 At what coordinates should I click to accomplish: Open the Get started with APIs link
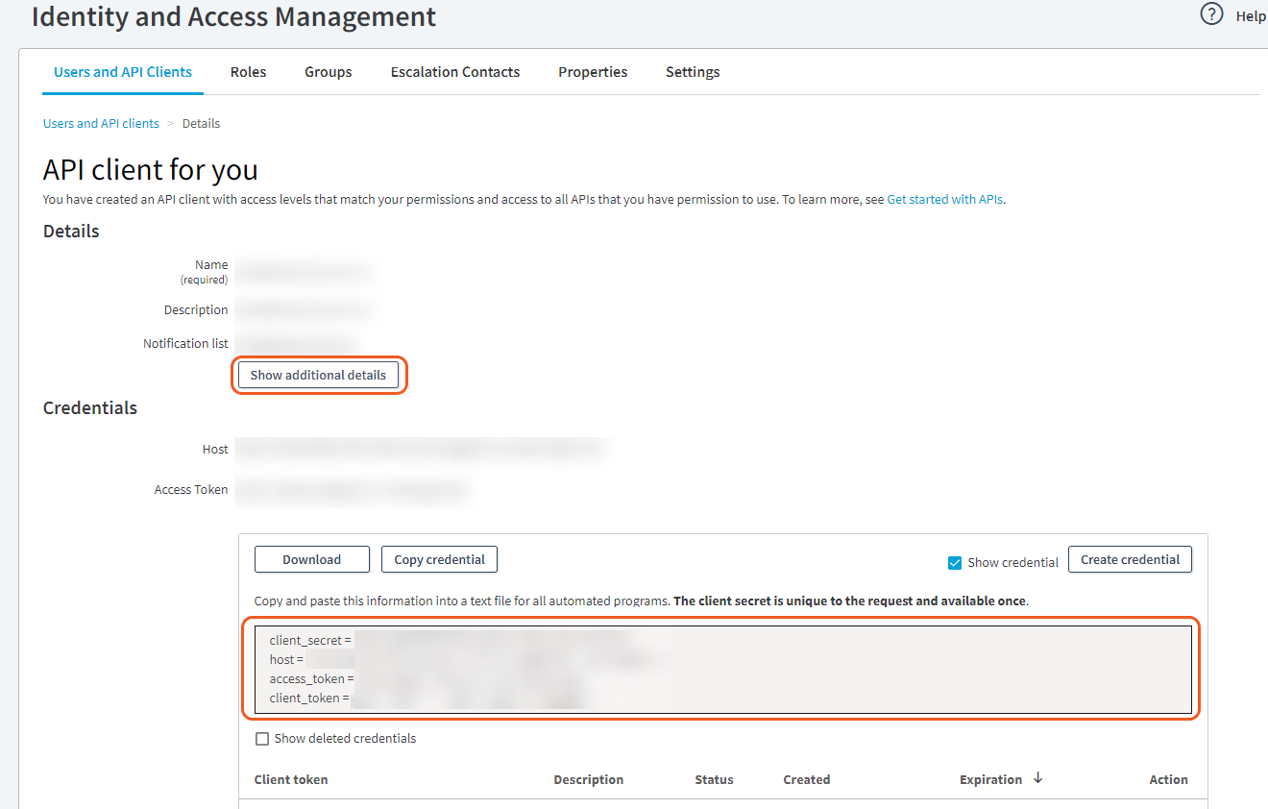pyautogui.click(x=944, y=200)
